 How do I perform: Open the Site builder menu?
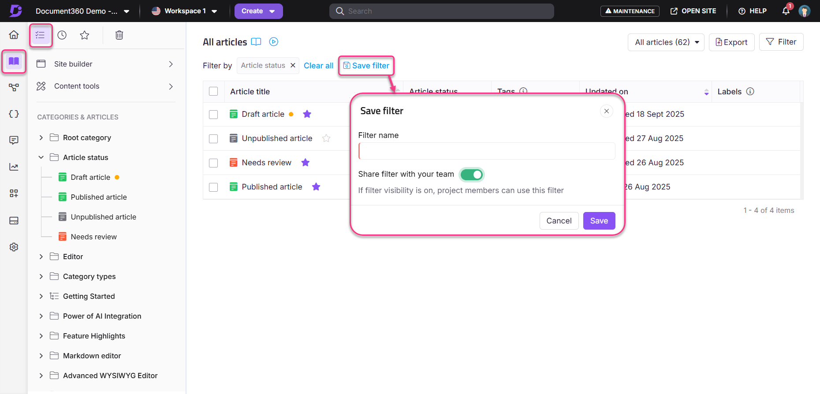click(105, 64)
